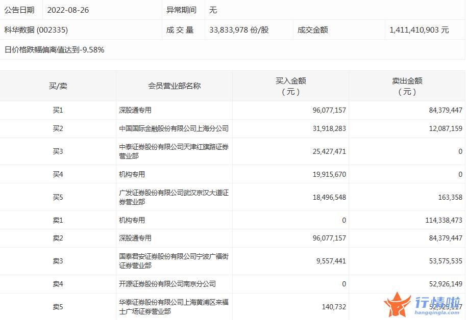Select 96,077,157 in the 卖2 row
The height and width of the screenshot is (320, 468).
coord(329,238)
